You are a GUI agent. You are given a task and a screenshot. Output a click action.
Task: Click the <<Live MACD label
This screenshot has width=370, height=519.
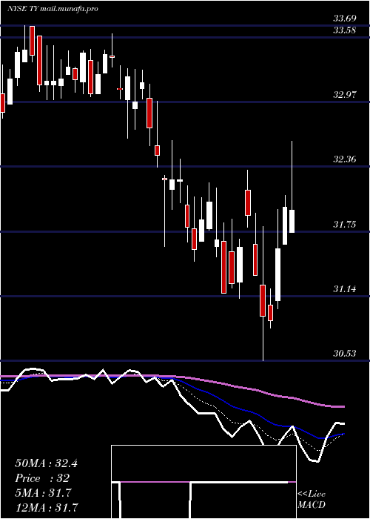(x=312, y=500)
